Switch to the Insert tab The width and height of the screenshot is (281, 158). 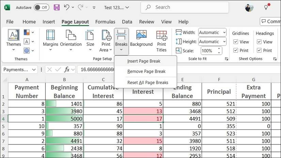[49, 22]
